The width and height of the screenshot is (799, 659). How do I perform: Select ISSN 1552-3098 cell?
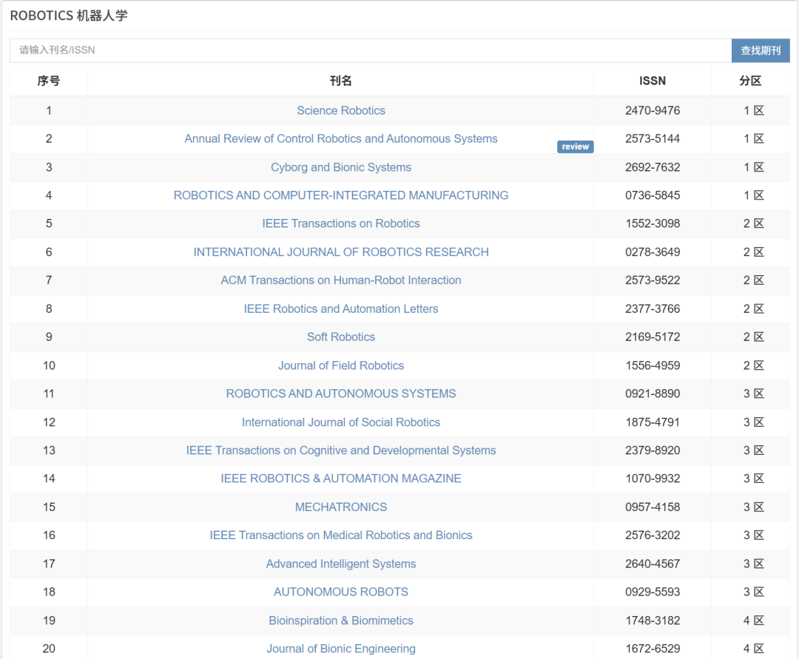[x=653, y=223]
